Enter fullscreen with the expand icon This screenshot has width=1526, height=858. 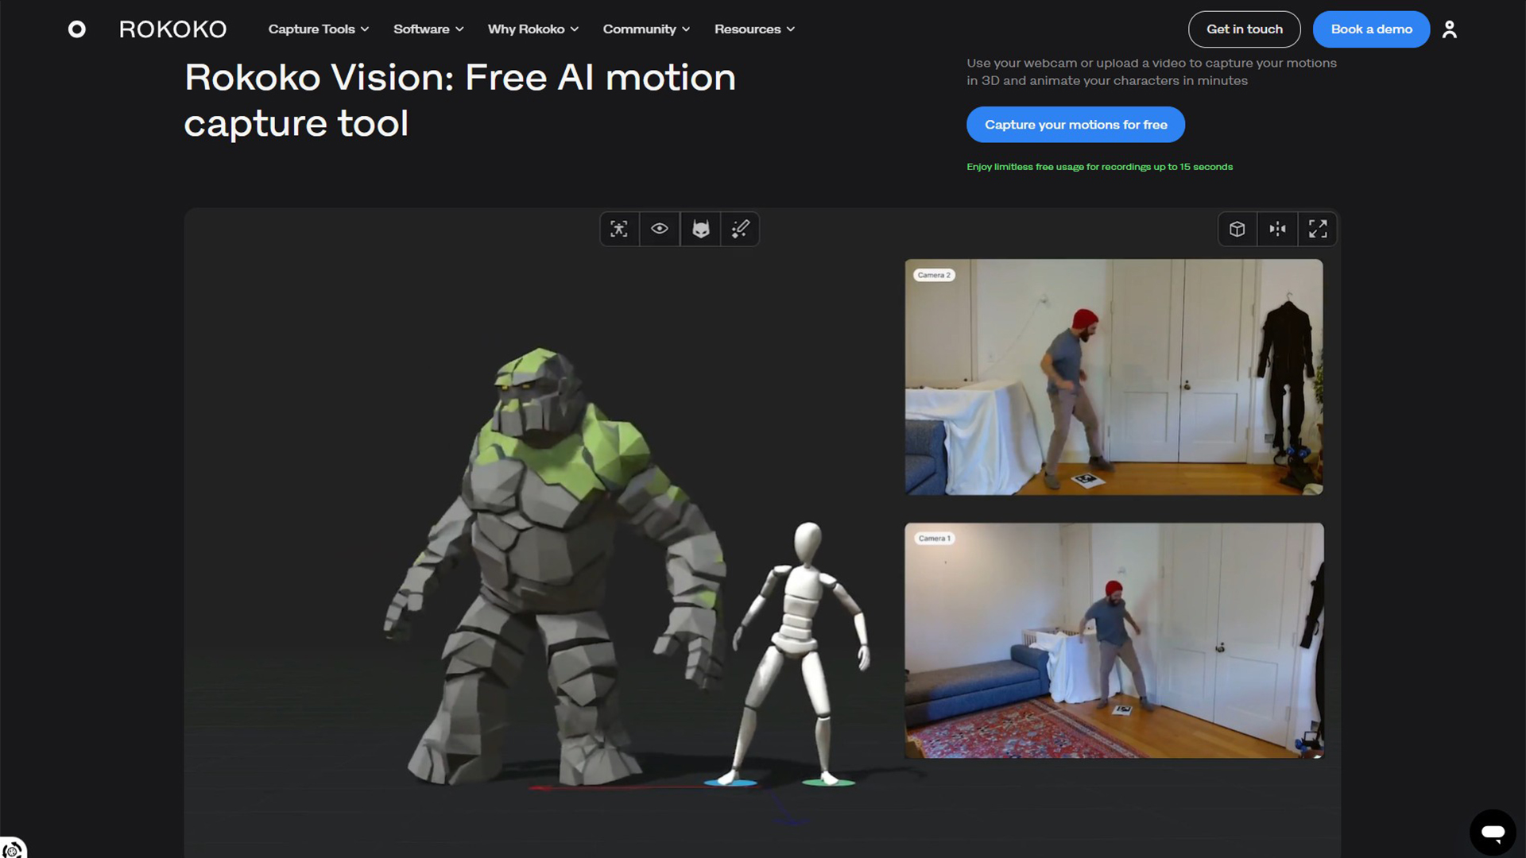1318,229
